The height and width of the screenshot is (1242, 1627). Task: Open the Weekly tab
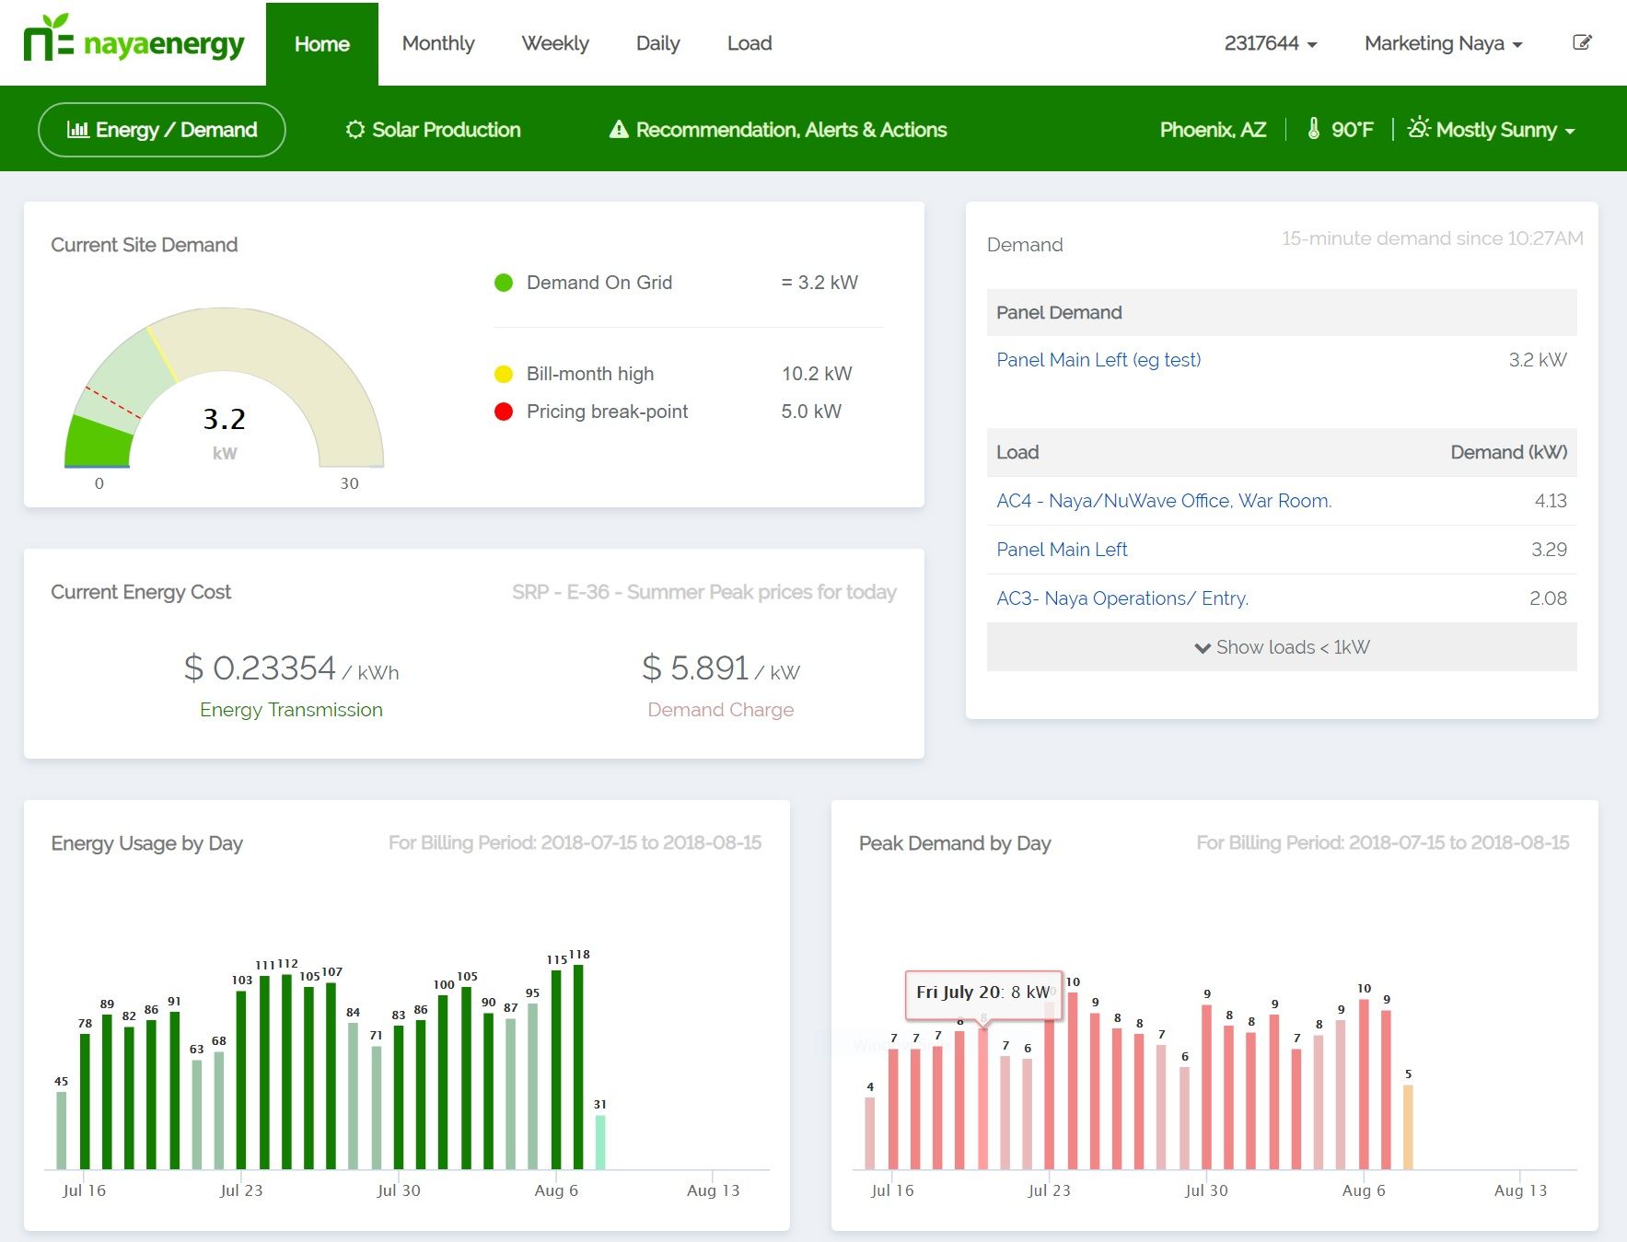tap(554, 43)
